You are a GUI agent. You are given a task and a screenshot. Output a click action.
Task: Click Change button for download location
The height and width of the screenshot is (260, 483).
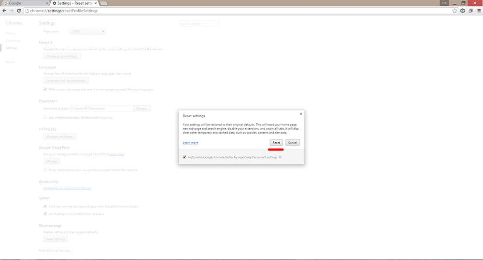pos(142,109)
